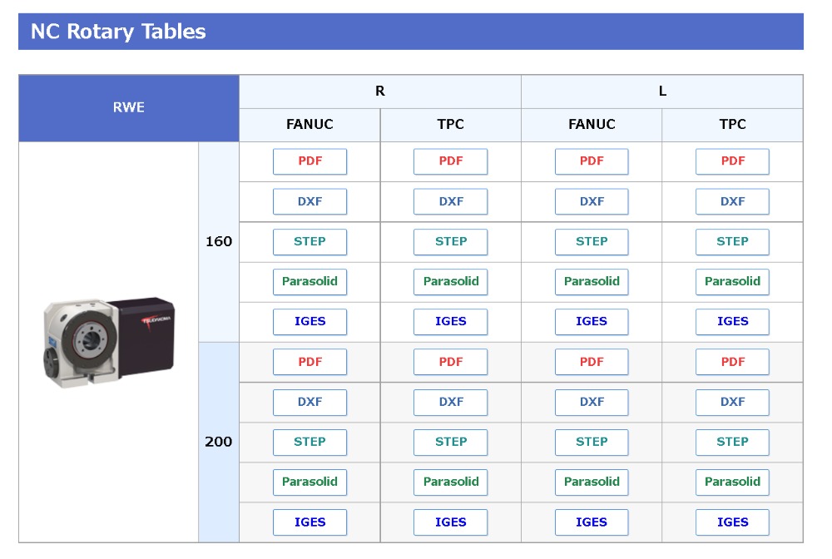The height and width of the screenshot is (559, 832).
Task: Click the RWE rotary table product image
Action: pyautogui.click(x=109, y=342)
